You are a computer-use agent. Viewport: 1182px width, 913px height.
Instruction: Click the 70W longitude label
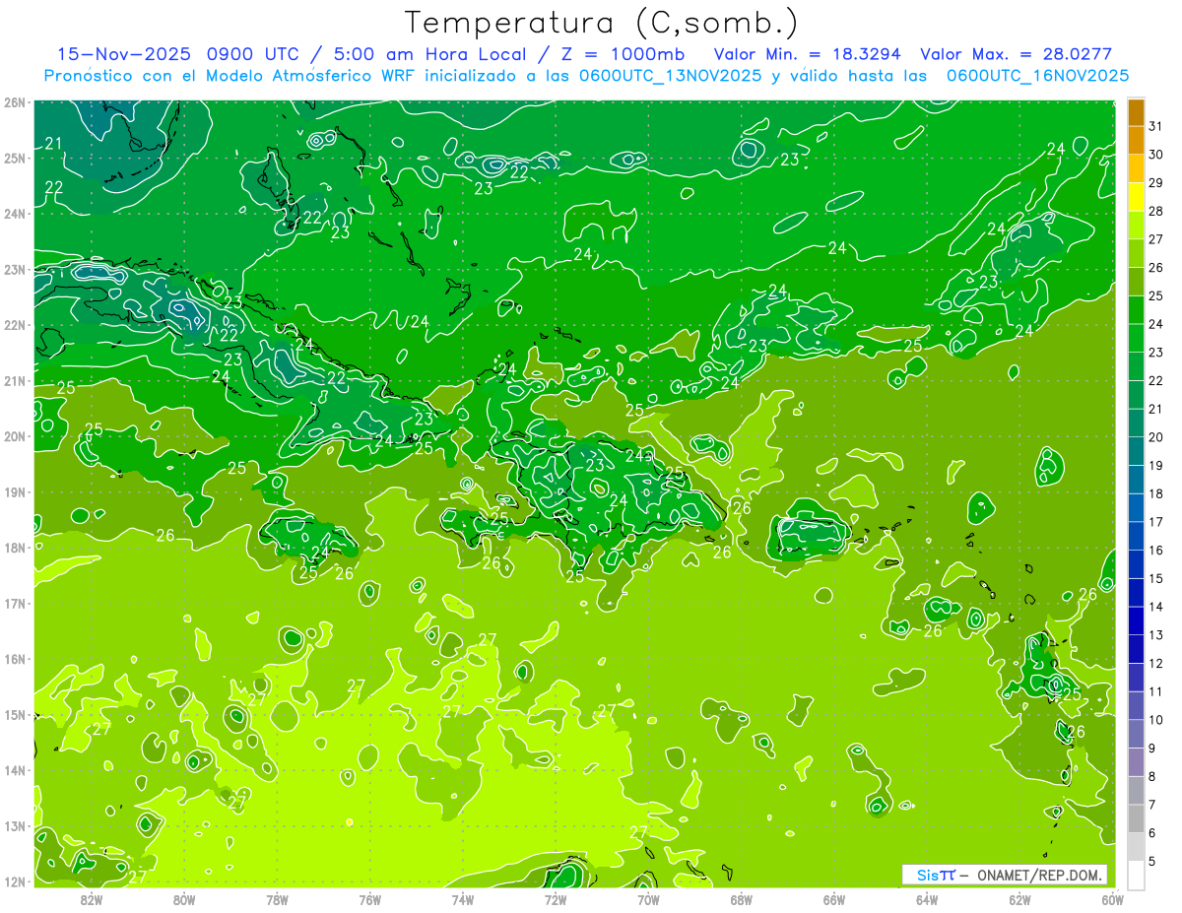click(x=648, y=899)
